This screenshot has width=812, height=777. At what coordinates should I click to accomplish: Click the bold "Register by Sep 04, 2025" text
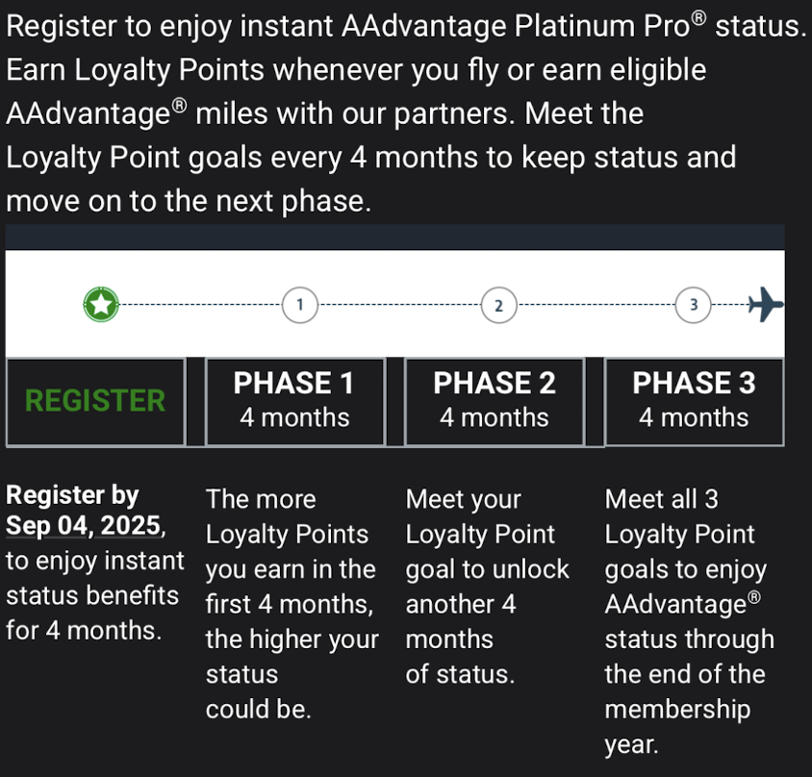point(87,511)
